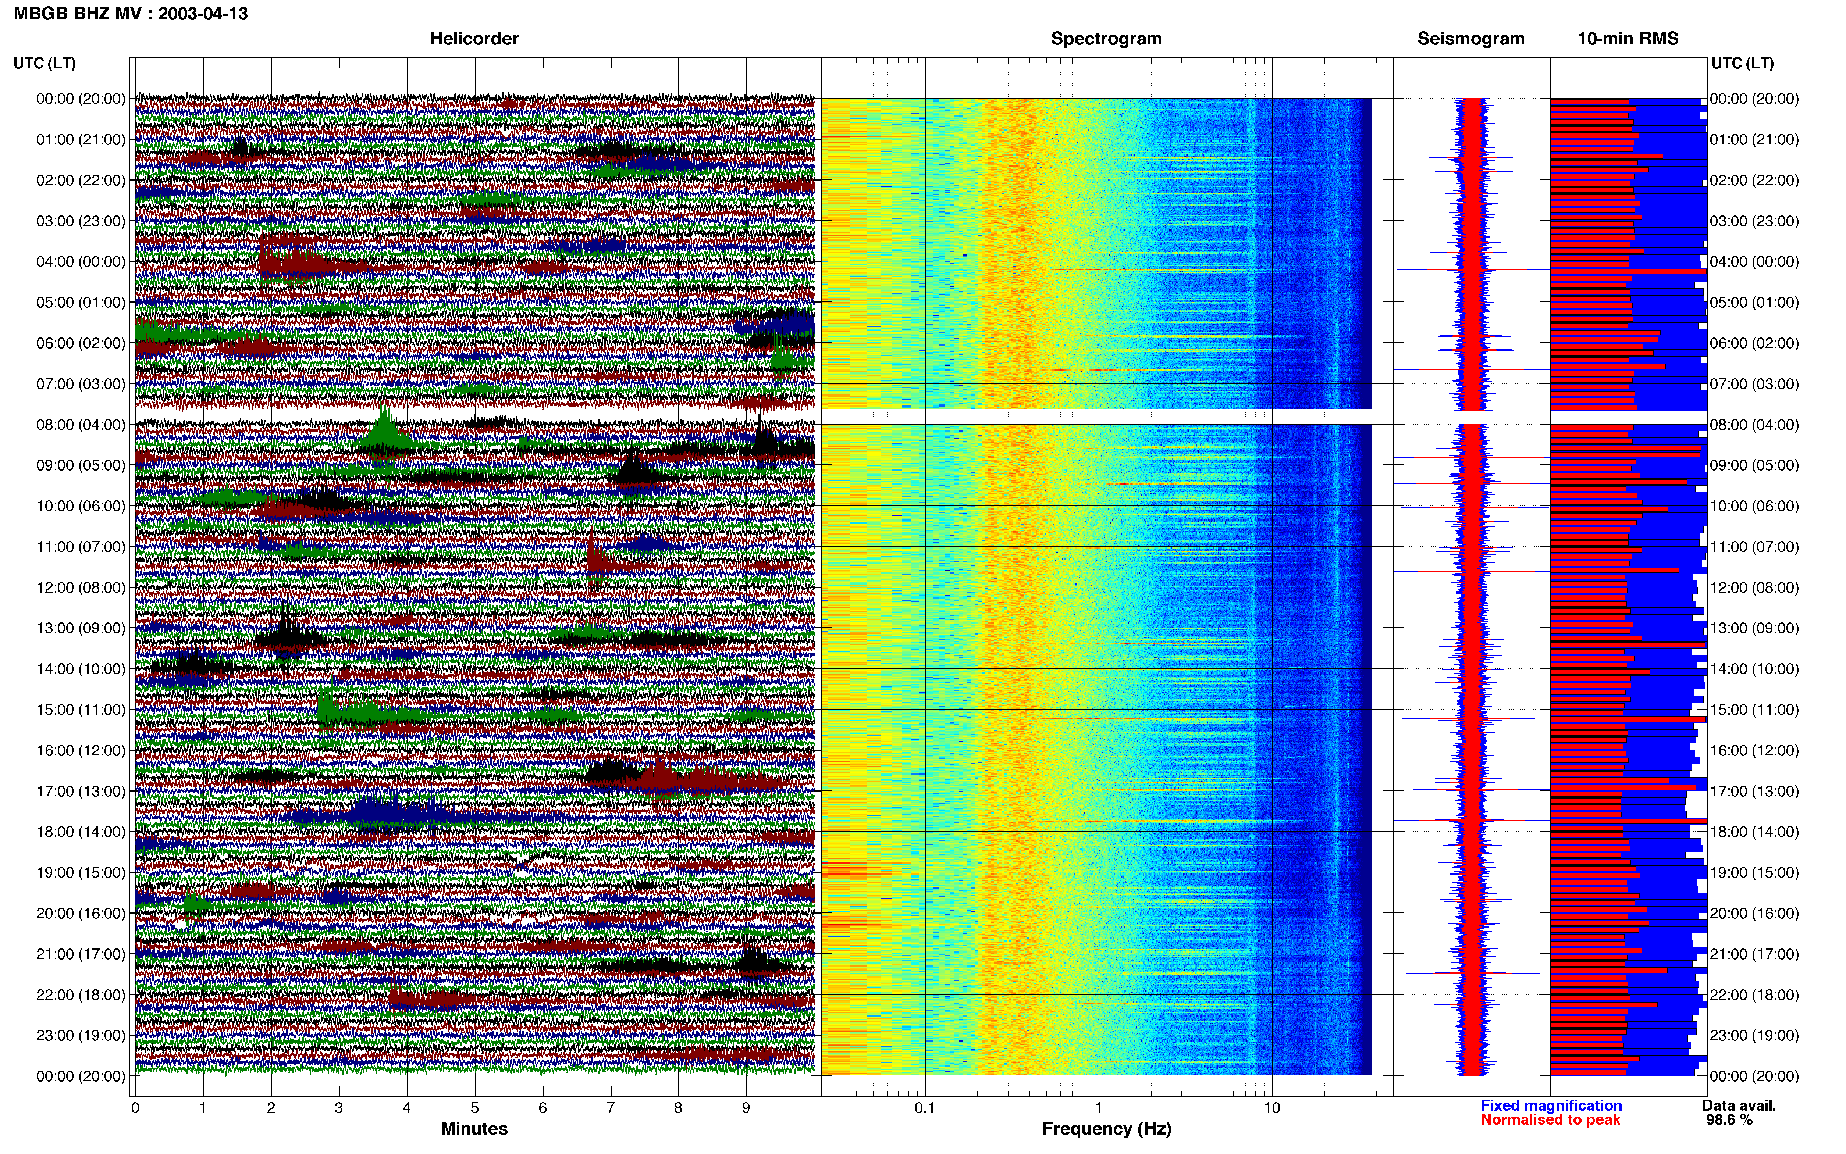This screenshot has height=1154, width=1846.
Task: Click 23:00 (19:00) label beside RMS panel
Action: 1754,1036
